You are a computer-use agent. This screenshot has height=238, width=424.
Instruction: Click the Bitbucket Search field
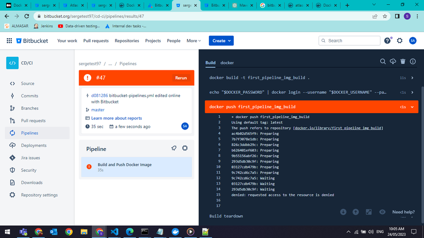pyautogui.click(x=349, y=41)
